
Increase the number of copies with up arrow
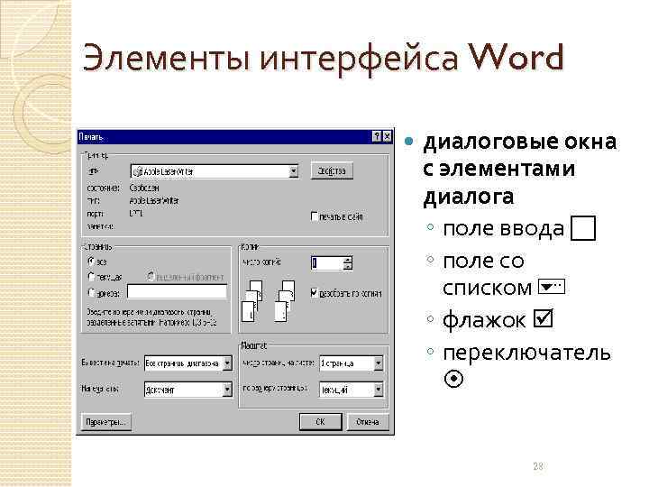[x=348, y=260]
